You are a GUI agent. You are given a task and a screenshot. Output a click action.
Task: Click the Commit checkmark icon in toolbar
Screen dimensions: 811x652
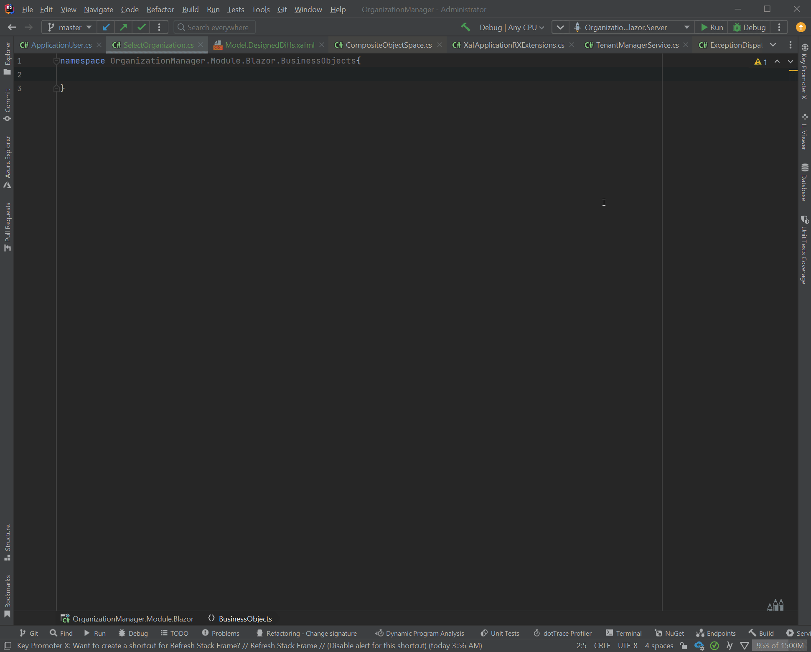[142, 27]
